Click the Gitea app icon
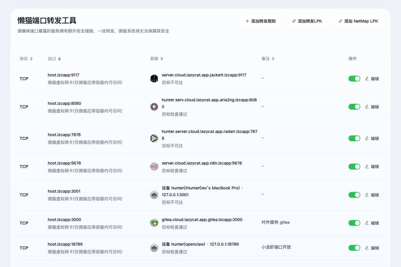Screen dimensions: 401x267 click(154, 223)
